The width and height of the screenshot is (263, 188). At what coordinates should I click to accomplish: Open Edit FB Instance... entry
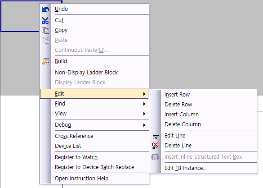[203, 168]
